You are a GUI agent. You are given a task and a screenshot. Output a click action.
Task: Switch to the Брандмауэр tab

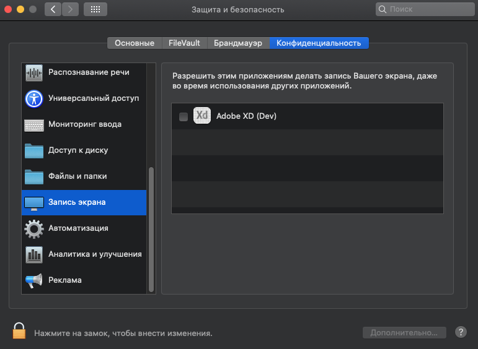[x=238, y=43]
